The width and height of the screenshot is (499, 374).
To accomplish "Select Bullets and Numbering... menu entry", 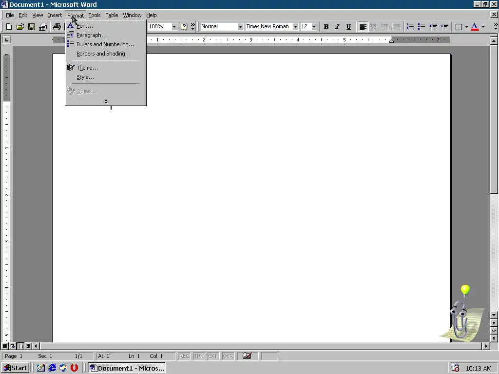I will [x=106, y=44].
